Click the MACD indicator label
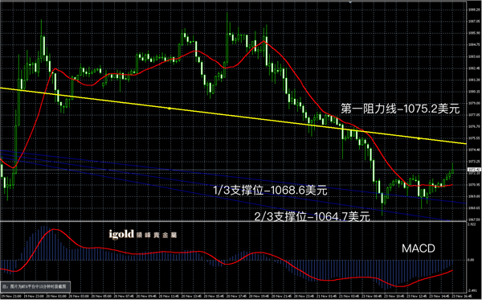 point(419,249)
